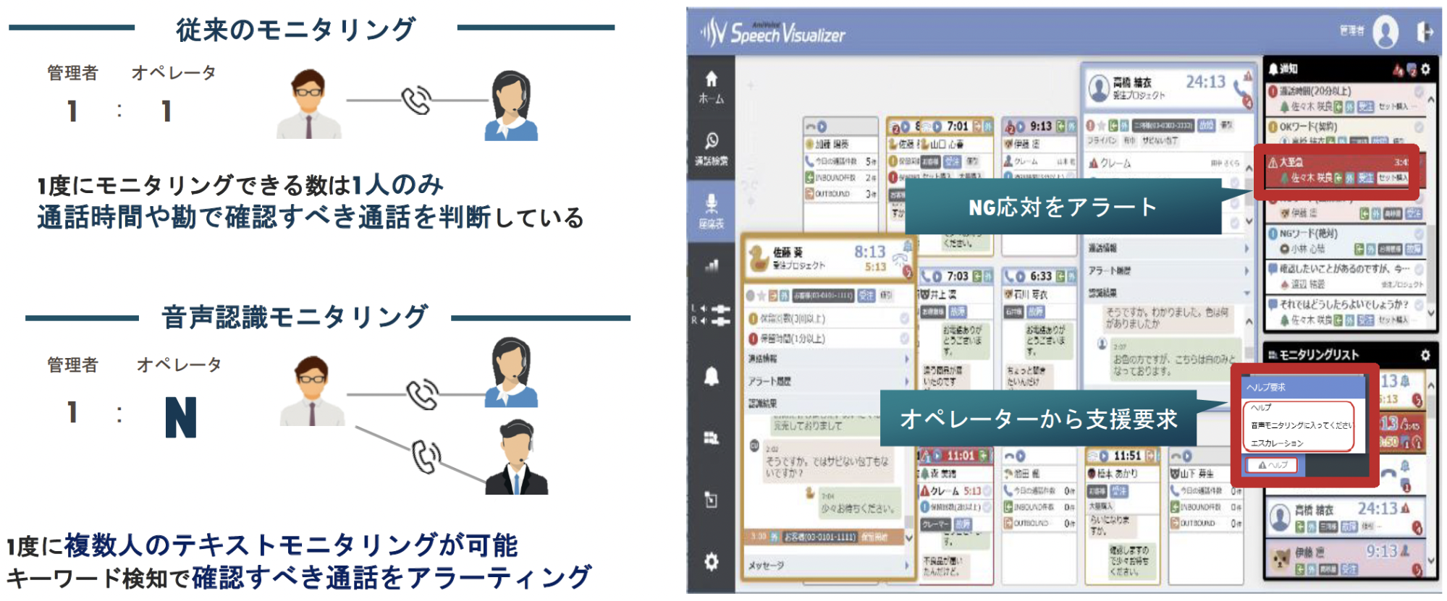This screenshot has height=601, width=1447.
Task: Open gear settings in 通知 panel header
Action: point(1425,69)
